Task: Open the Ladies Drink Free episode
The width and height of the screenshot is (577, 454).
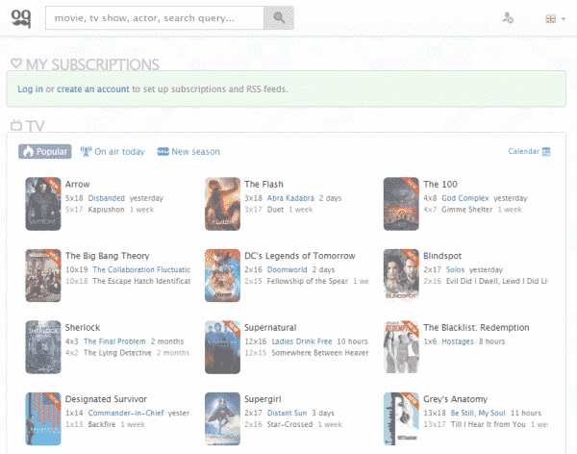Action: (302, 341)
